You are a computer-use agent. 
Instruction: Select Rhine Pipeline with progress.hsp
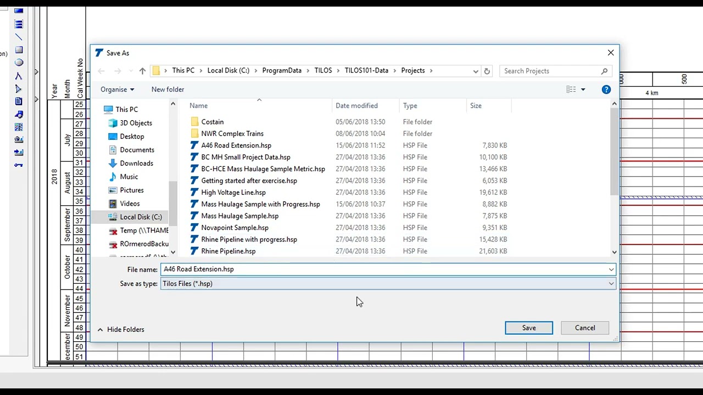click(x=249, y=240)
